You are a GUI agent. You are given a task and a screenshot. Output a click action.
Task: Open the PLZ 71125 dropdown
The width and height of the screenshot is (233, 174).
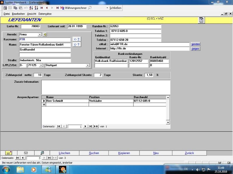point(41,66)
